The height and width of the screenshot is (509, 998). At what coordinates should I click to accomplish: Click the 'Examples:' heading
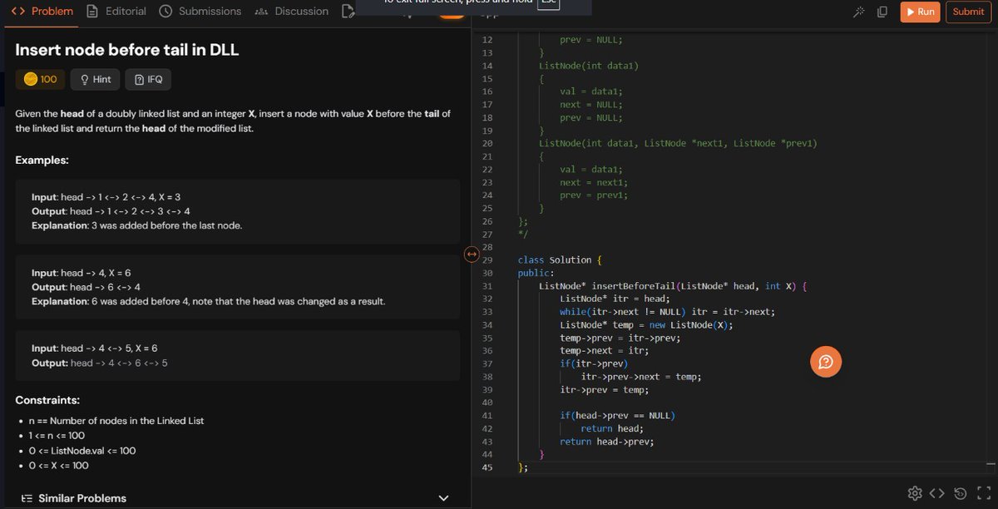pos(42,160)
